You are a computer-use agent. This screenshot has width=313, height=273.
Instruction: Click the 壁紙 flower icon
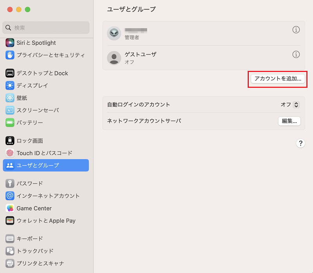(10, 98)
